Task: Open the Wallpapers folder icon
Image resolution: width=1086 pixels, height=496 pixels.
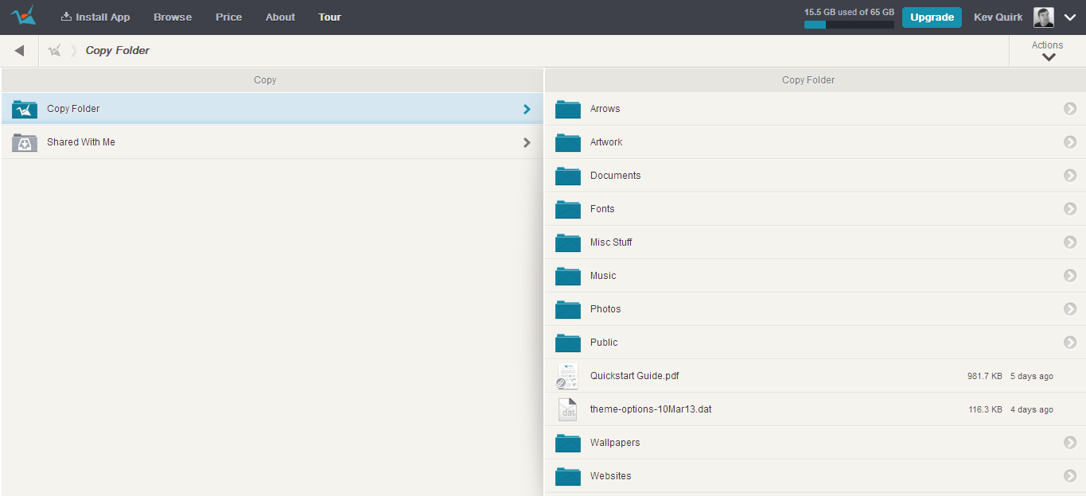Action: click(x=567, y=442)
